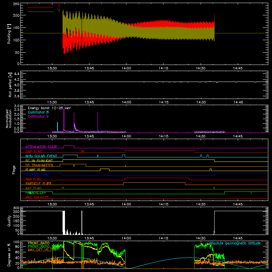Click the 250 tick on the Pointing axis

(16, 4)
